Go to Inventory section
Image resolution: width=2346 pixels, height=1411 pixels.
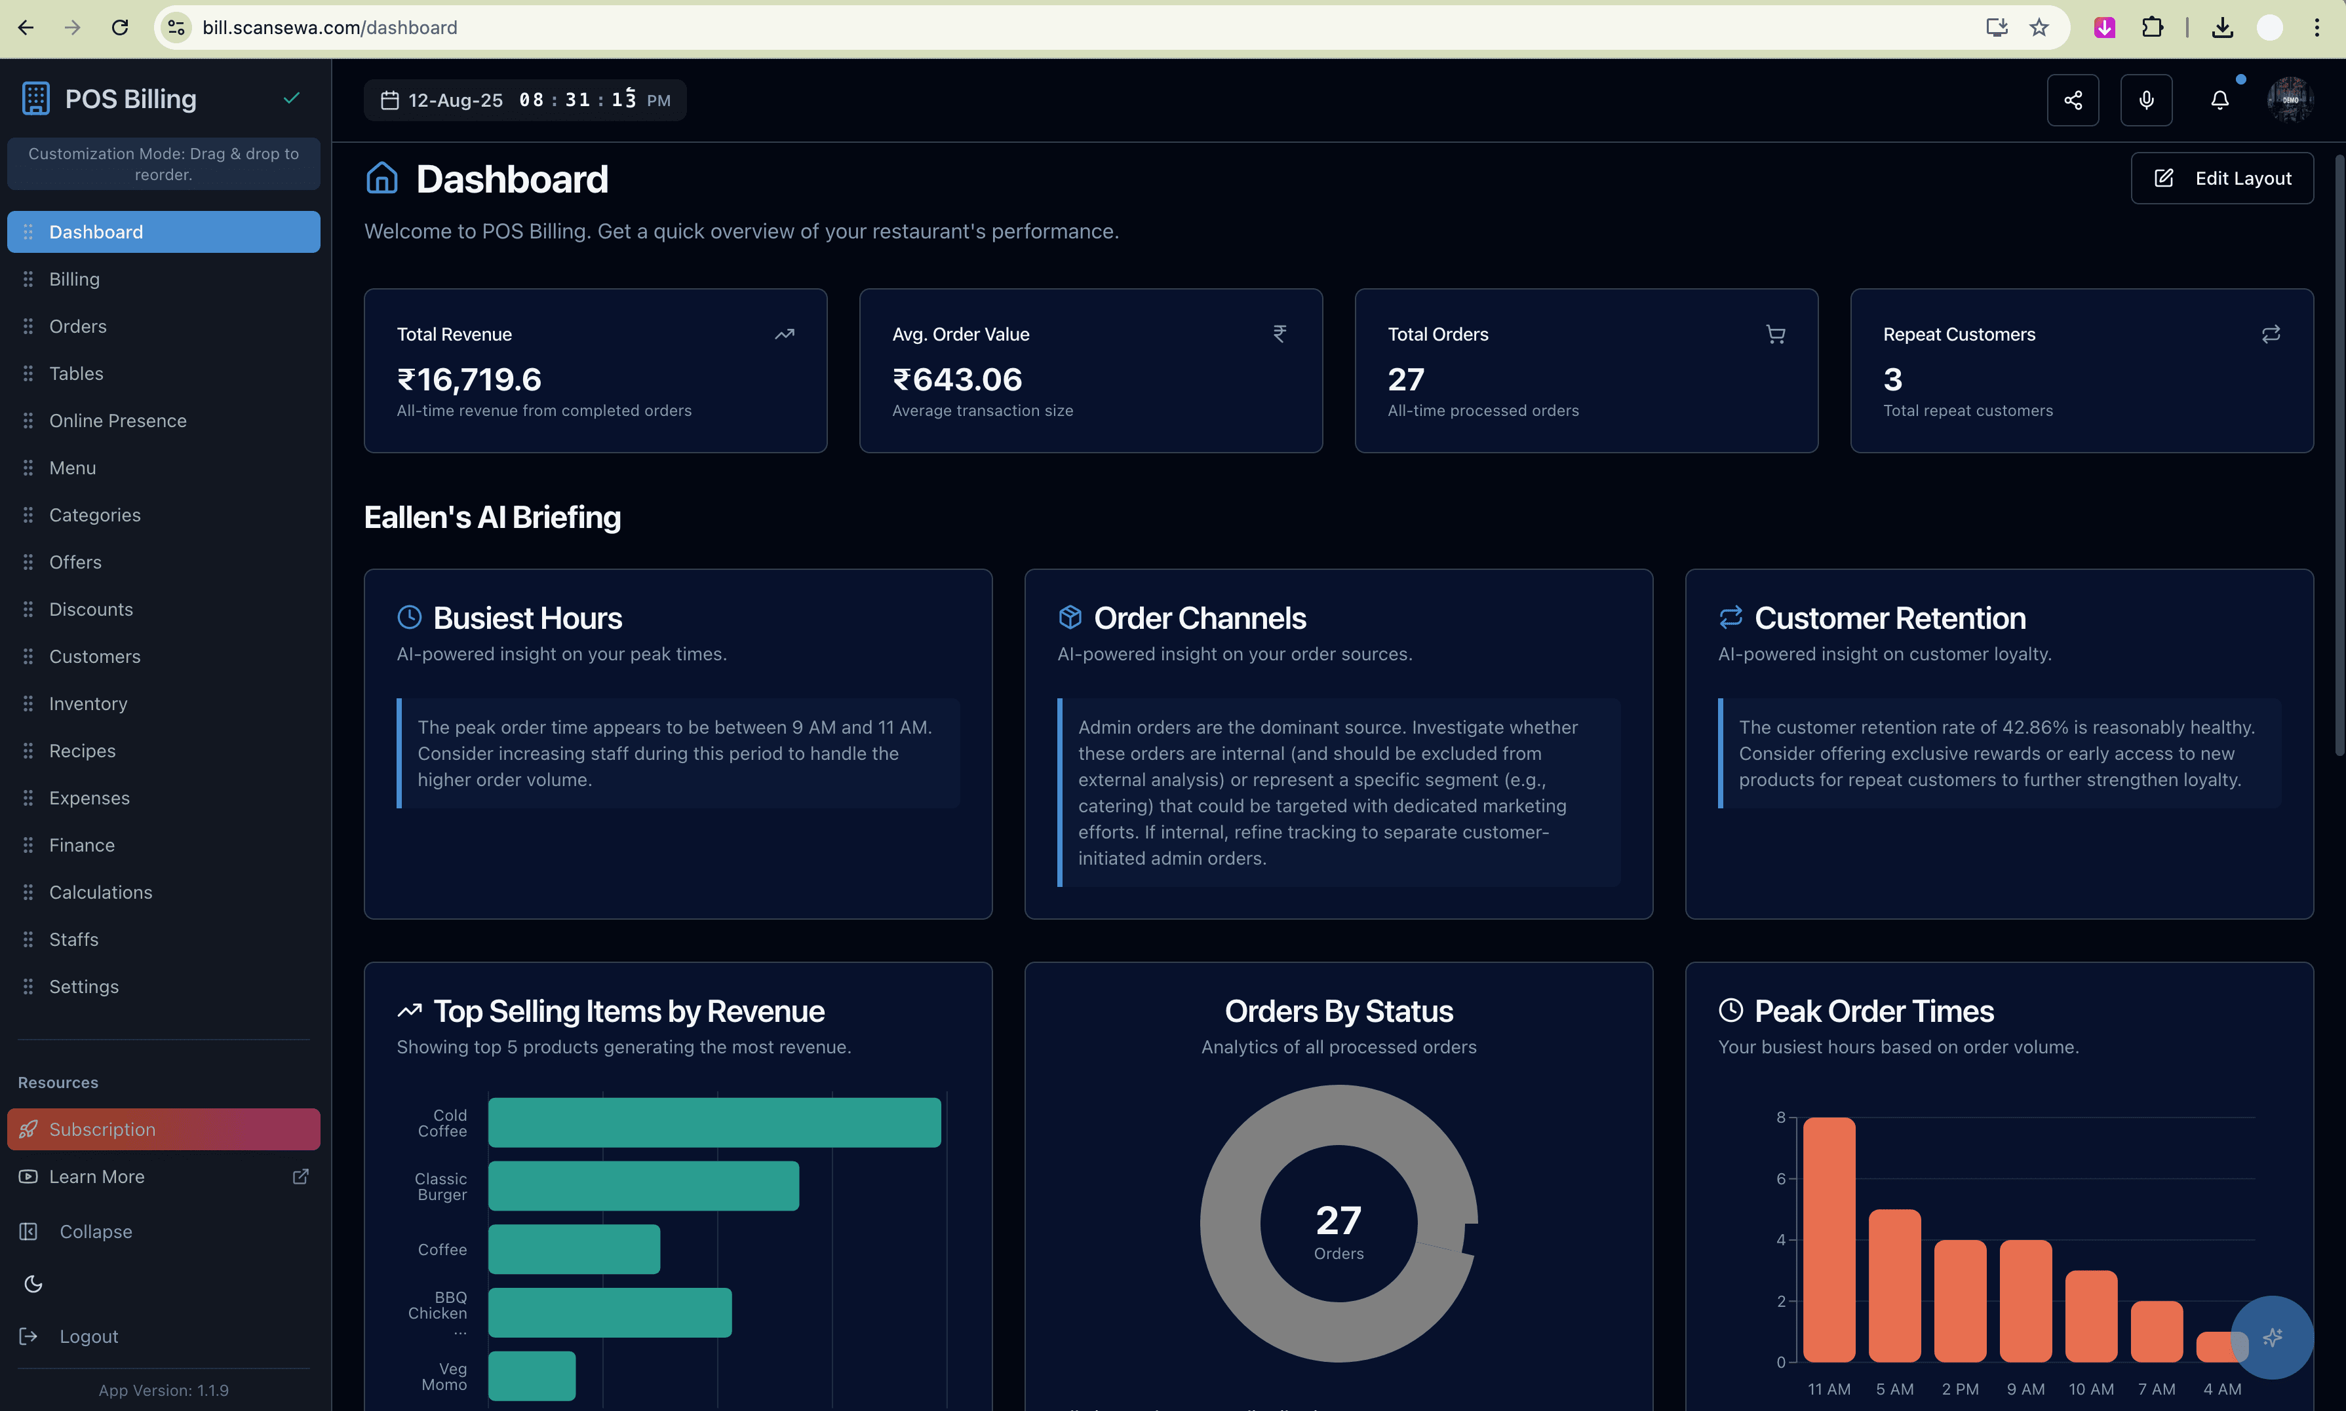(x=88, y=704)
